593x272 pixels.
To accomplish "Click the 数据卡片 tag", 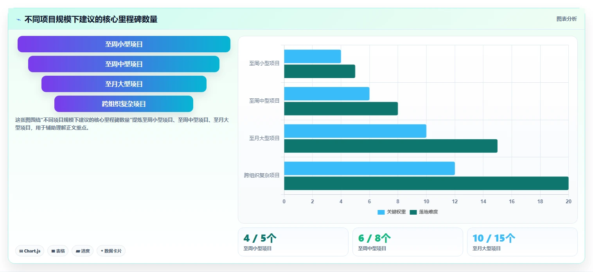I will (111, 251).
